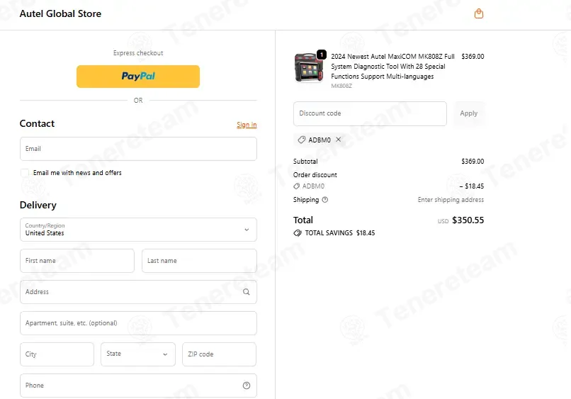Pay with PayPal express checkout
This screenshot has height=399, width=571.
click(138, 77)
